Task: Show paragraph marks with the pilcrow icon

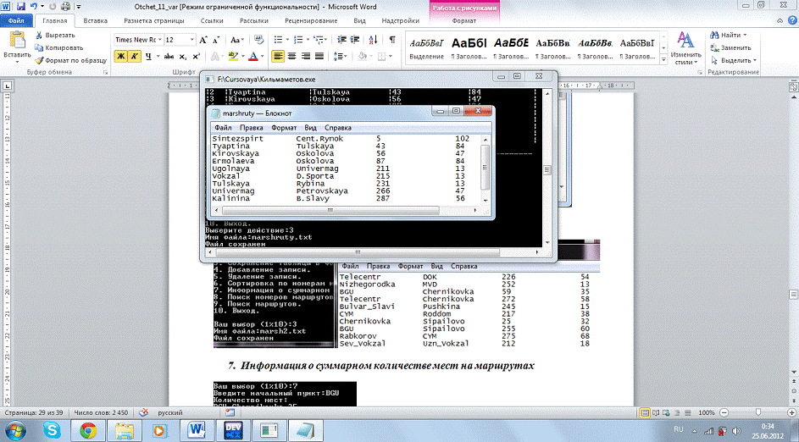Action: 392,40
